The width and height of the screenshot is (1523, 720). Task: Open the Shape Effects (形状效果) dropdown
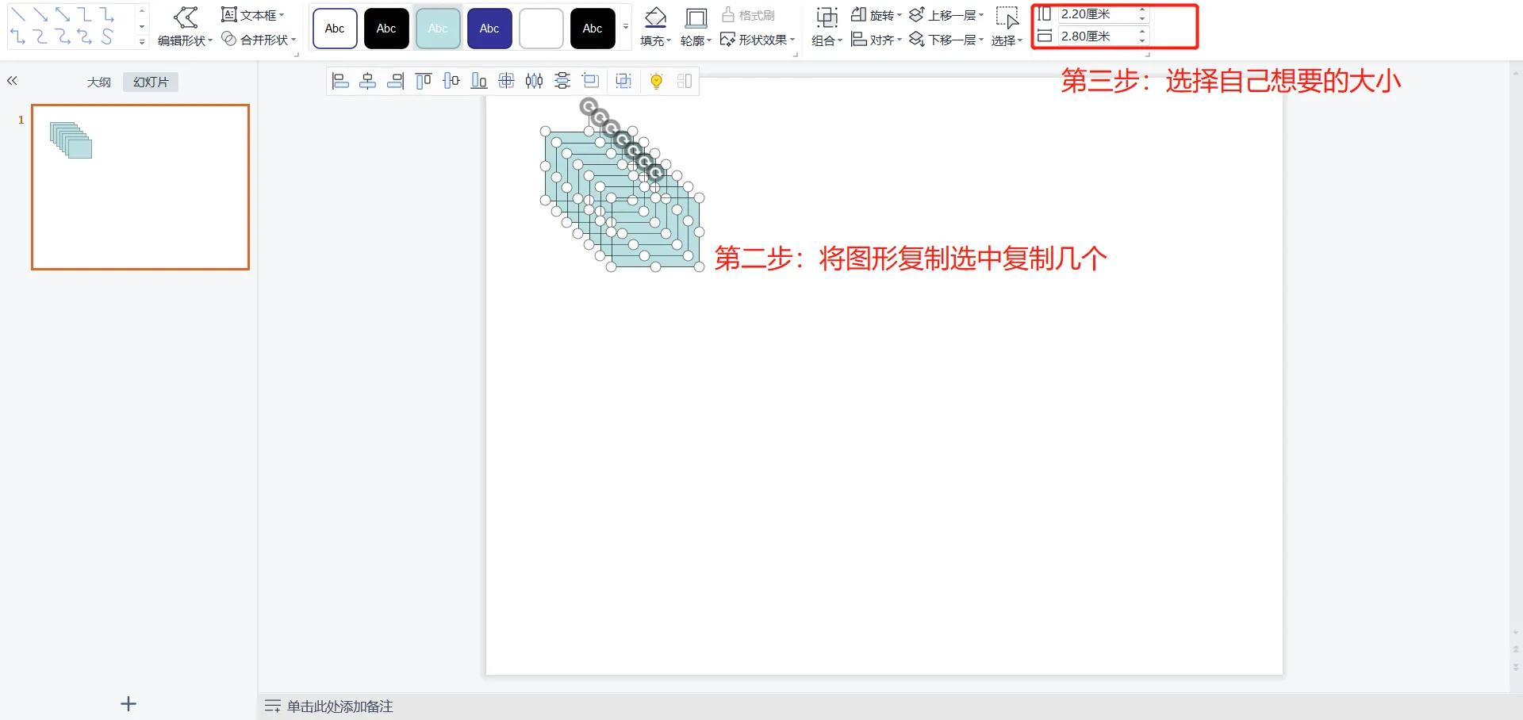pyautogui.click(x=792, y=40)
